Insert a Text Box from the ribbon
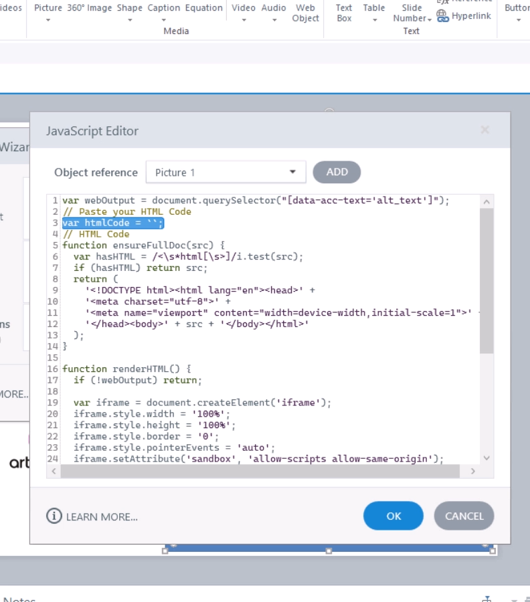Viewport: 530px width, 602px height. pyautogui.click(x=344, y=13)
